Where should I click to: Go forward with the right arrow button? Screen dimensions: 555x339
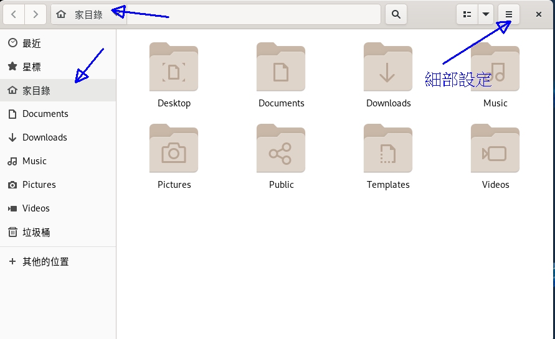pyautogui.click(x=36, y=14)
